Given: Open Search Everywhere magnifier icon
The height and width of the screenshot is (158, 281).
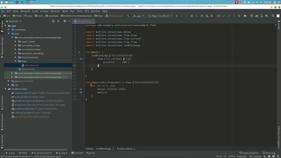Looking at the screenshot, I should [x=273, y=16].
